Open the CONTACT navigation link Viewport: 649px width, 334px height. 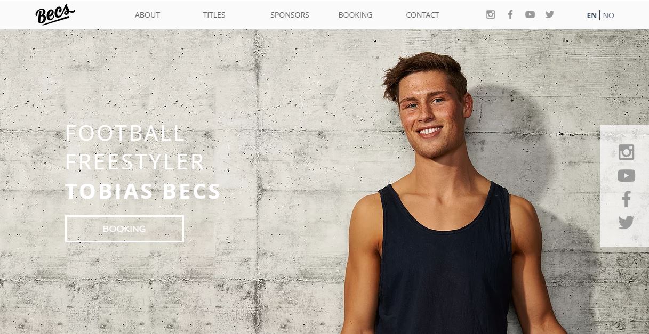422,15
